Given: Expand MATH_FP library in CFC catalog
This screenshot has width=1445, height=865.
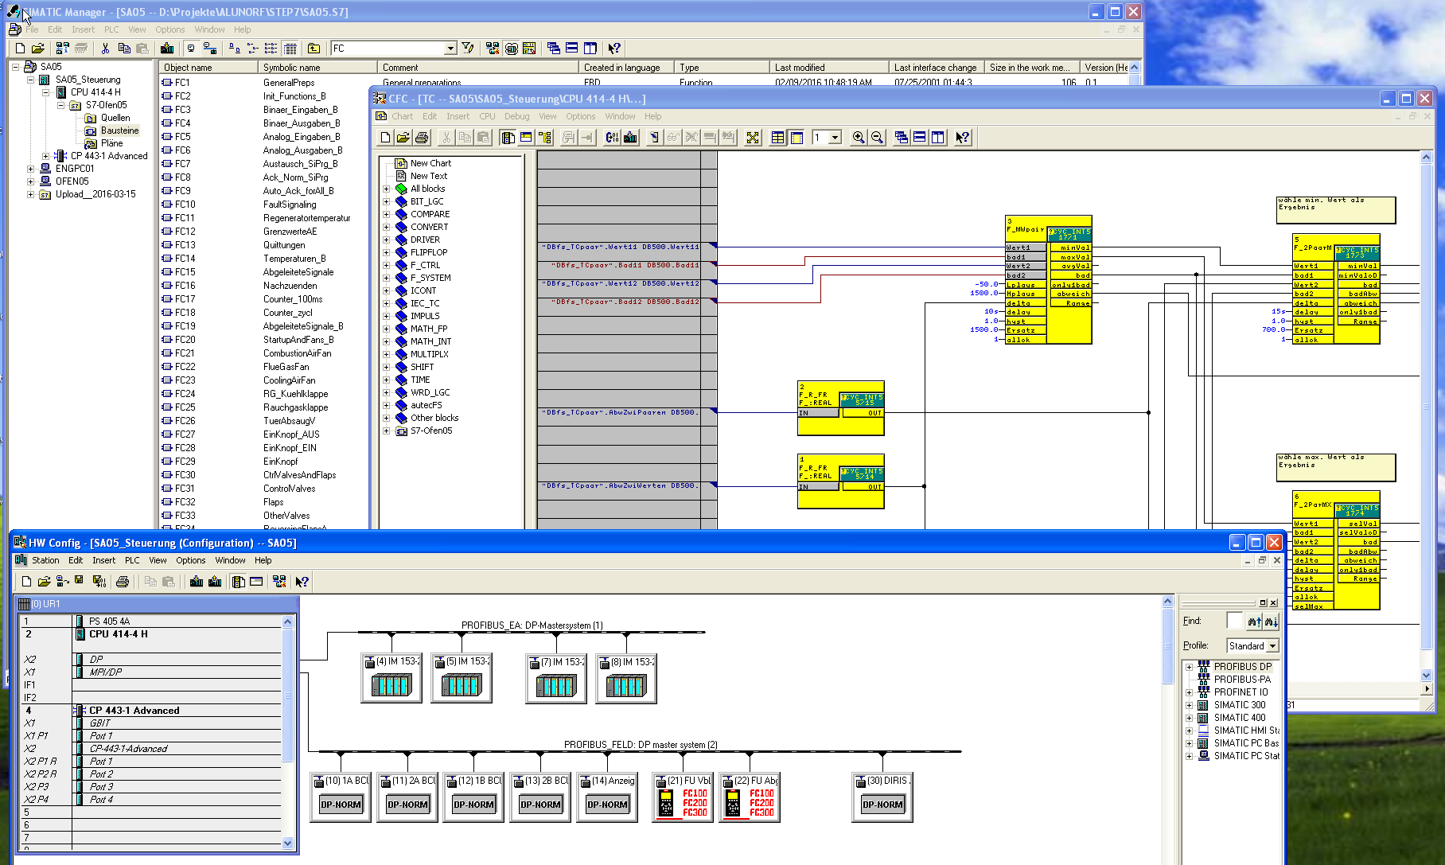Looking at the screenshot, I should 387,329.
